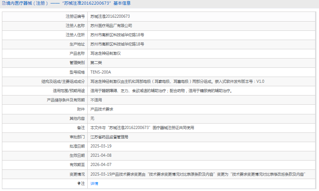Click the 批准日期 label
319x191 pixels.
coord(77,146)
